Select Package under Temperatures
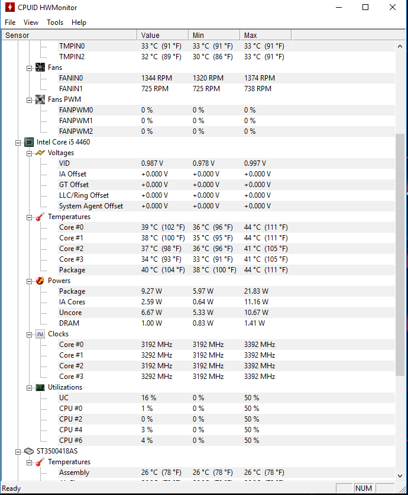408x495 pixels. 226,270
